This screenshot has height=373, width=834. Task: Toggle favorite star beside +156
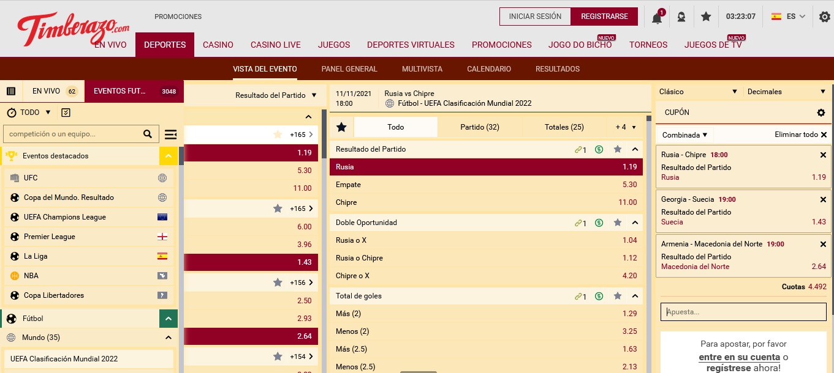[x=278, y=283]
